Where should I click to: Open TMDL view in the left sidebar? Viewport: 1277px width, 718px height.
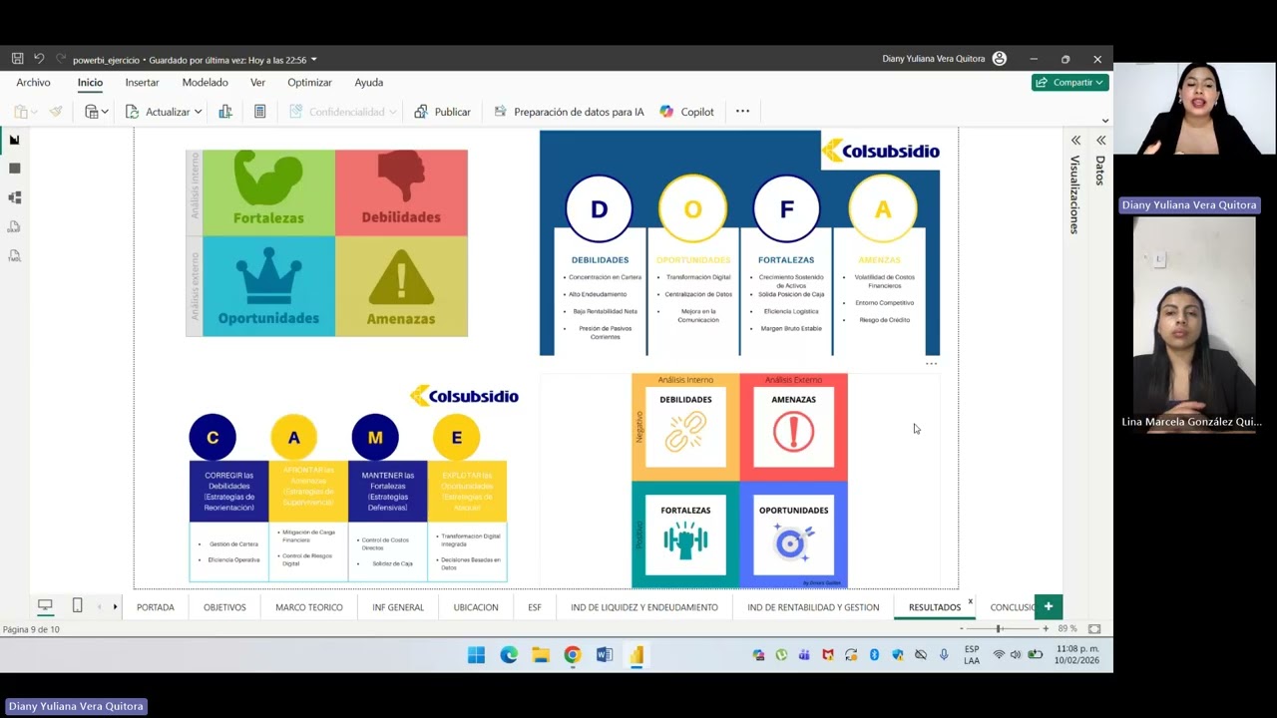(14, 255)
